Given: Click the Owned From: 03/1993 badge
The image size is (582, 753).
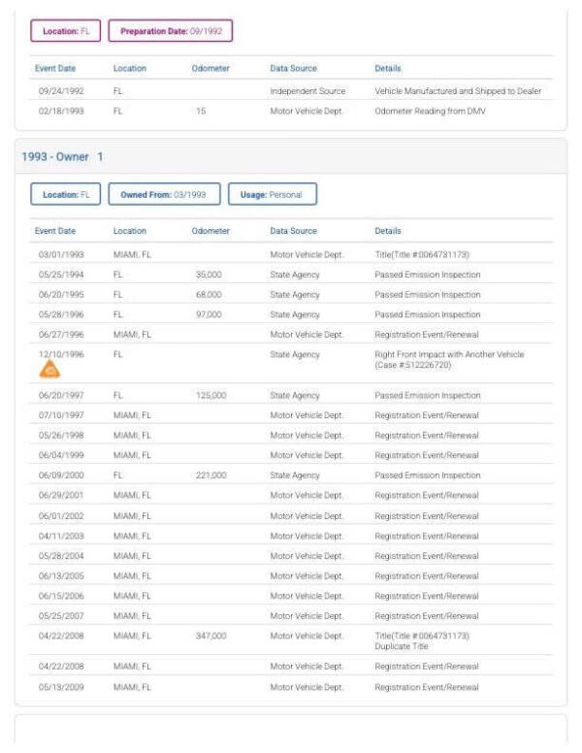Looking at the screenshot, I should (163, 194).
